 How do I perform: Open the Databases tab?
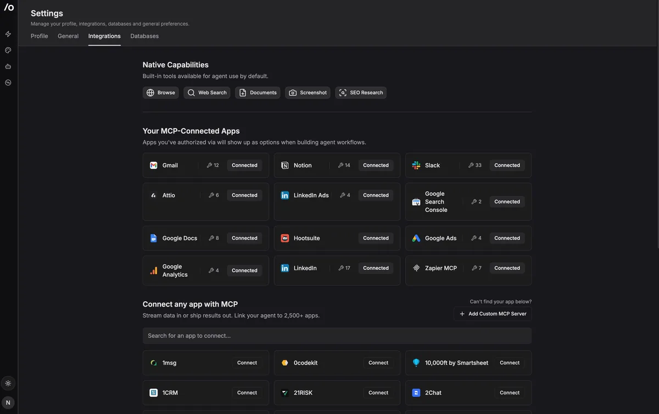tap(144, 36)
